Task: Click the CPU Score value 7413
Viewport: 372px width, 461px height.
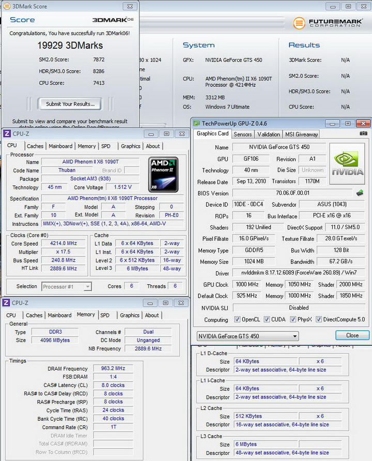Action: (x=99, y=83)
